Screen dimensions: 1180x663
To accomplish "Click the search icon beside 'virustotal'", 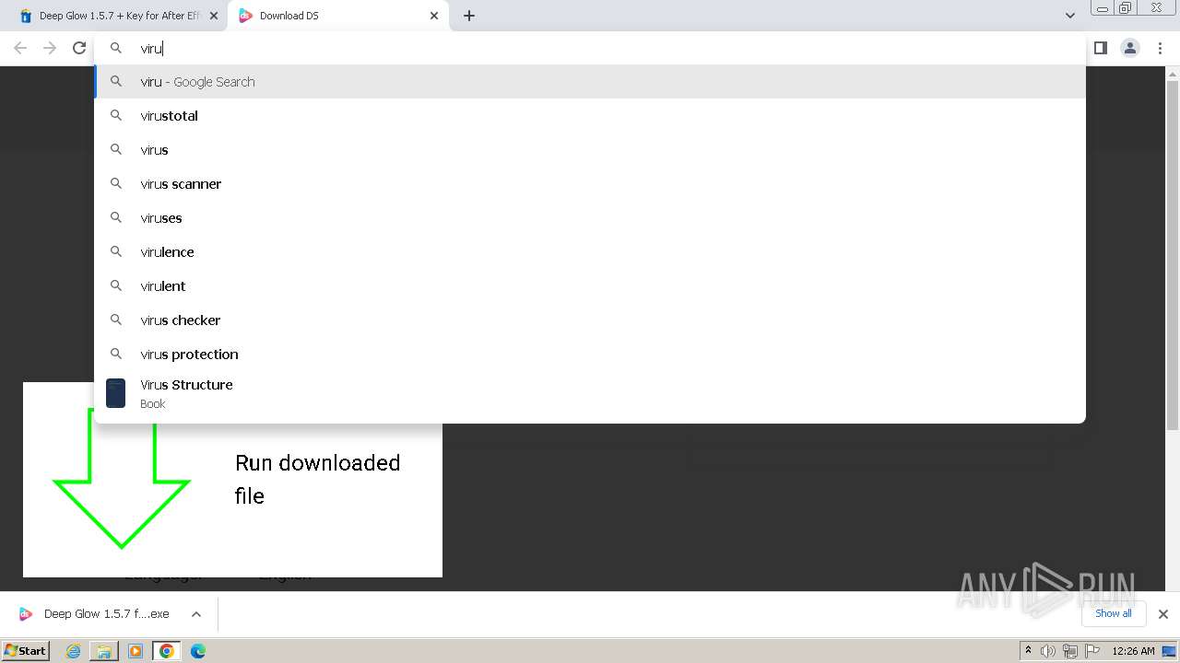I will tap(116, 116).
